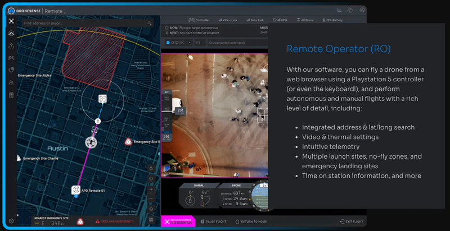Click the drone video feed
This screenshot has width=450, height=231.
click(214, 115)
